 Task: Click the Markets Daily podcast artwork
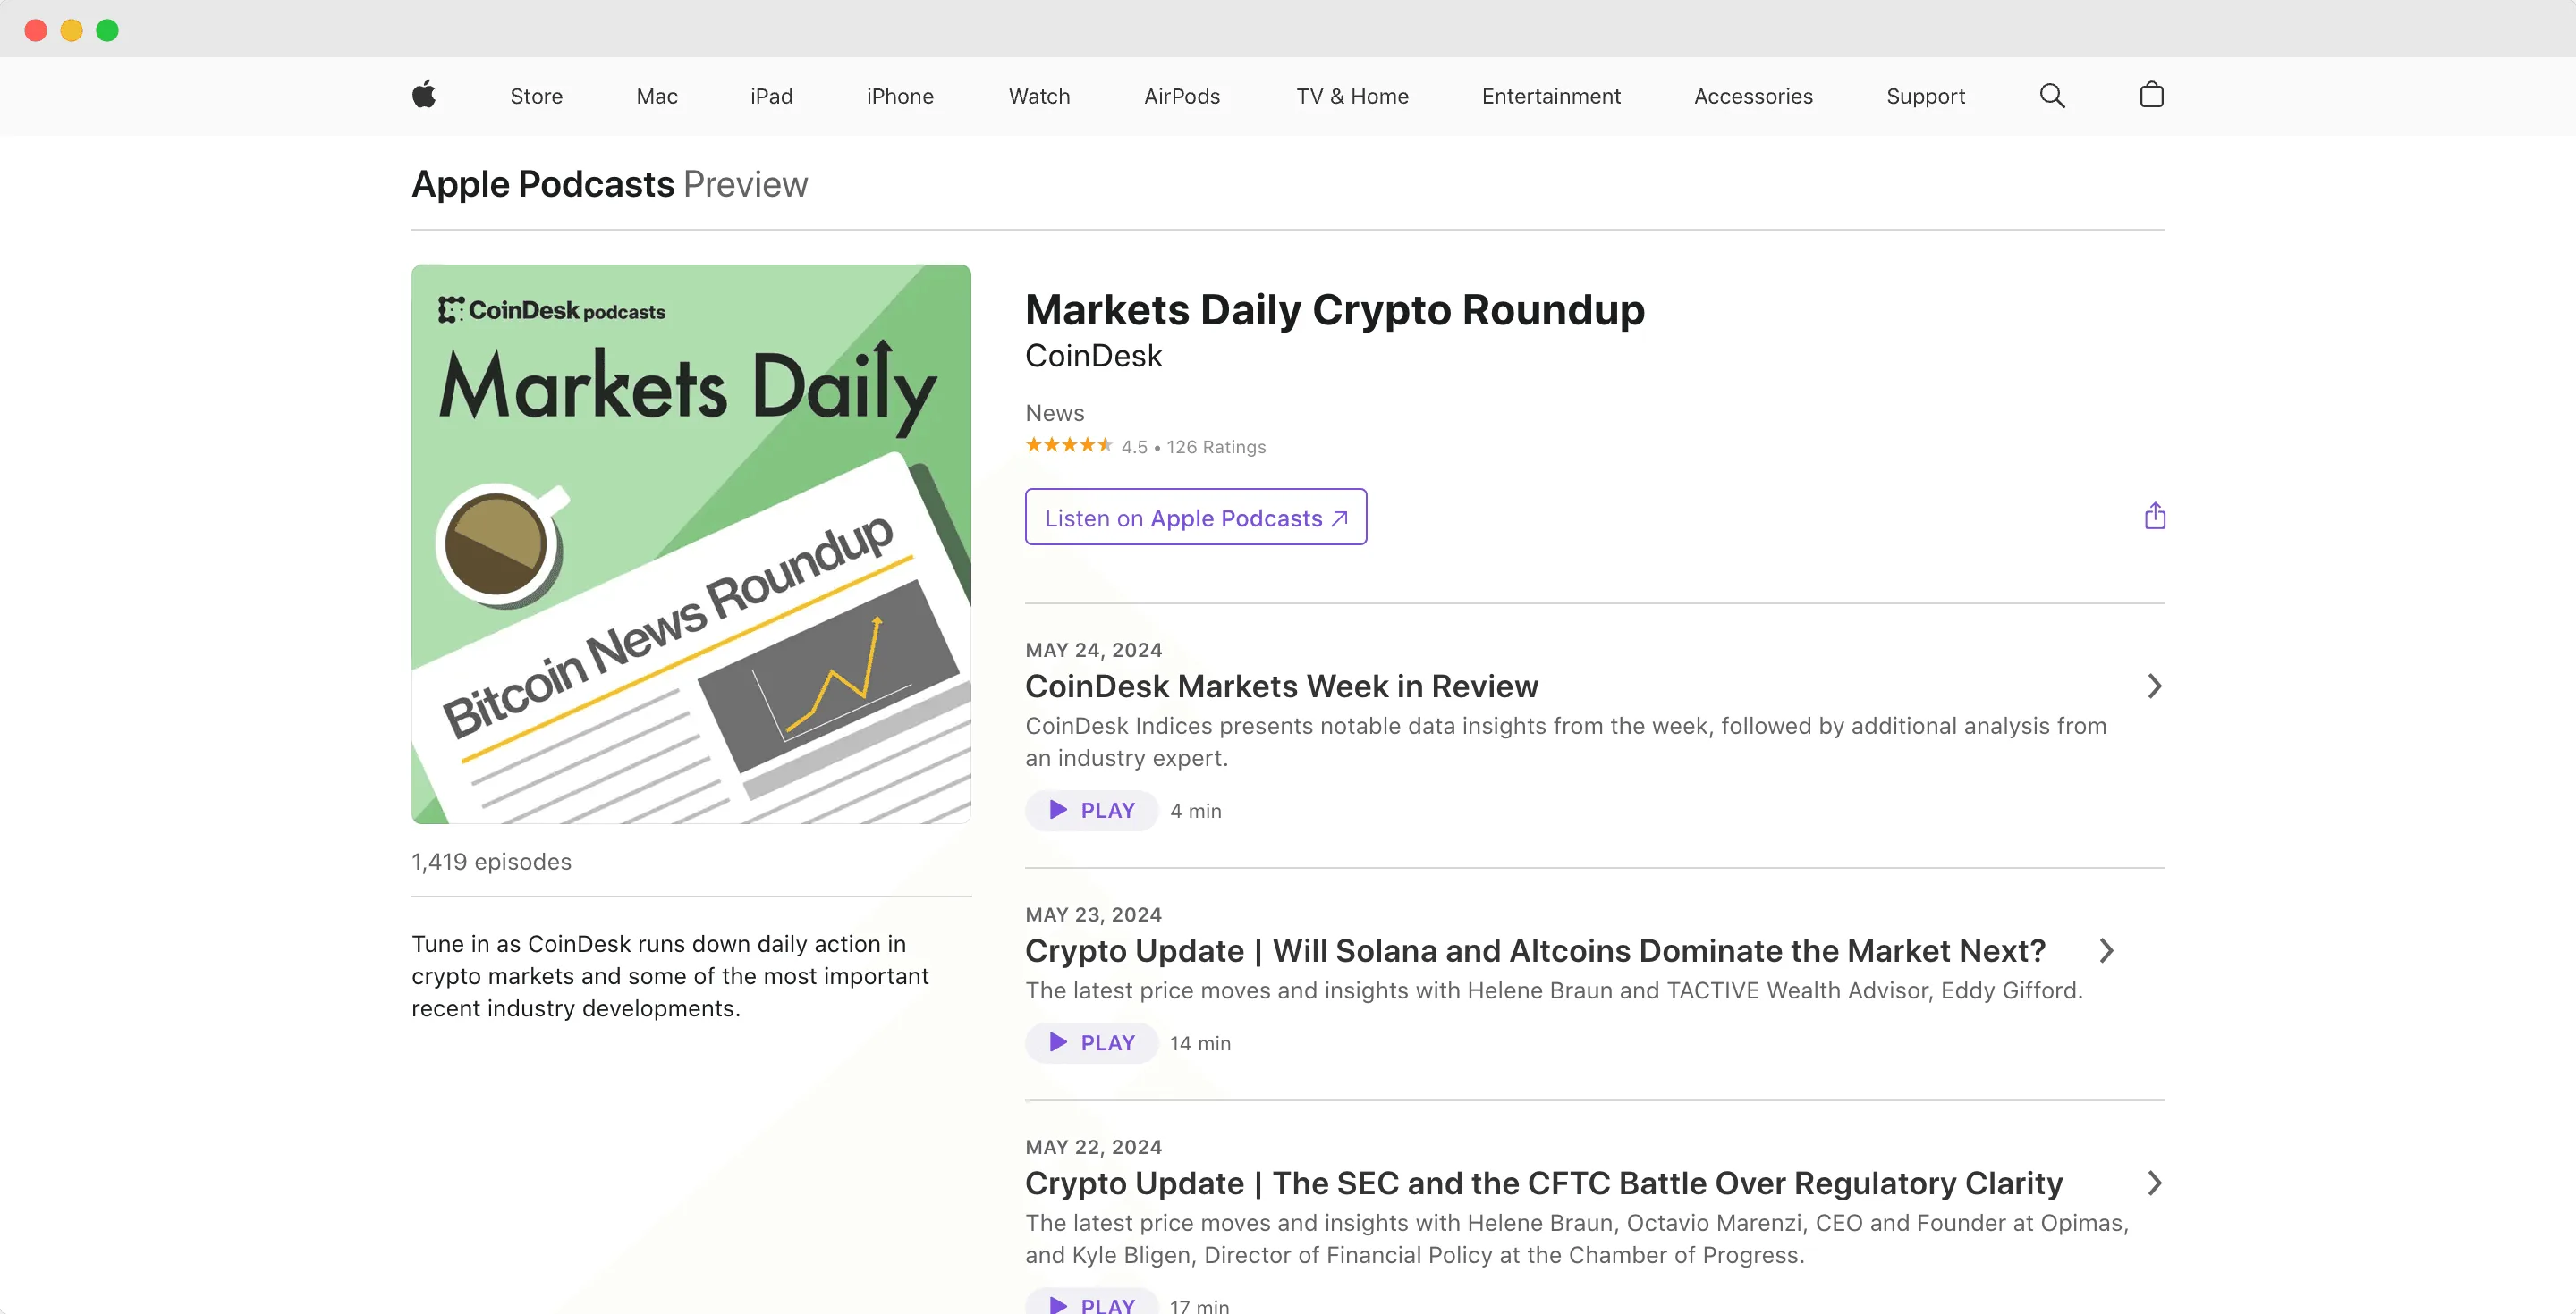pos(690,543)
